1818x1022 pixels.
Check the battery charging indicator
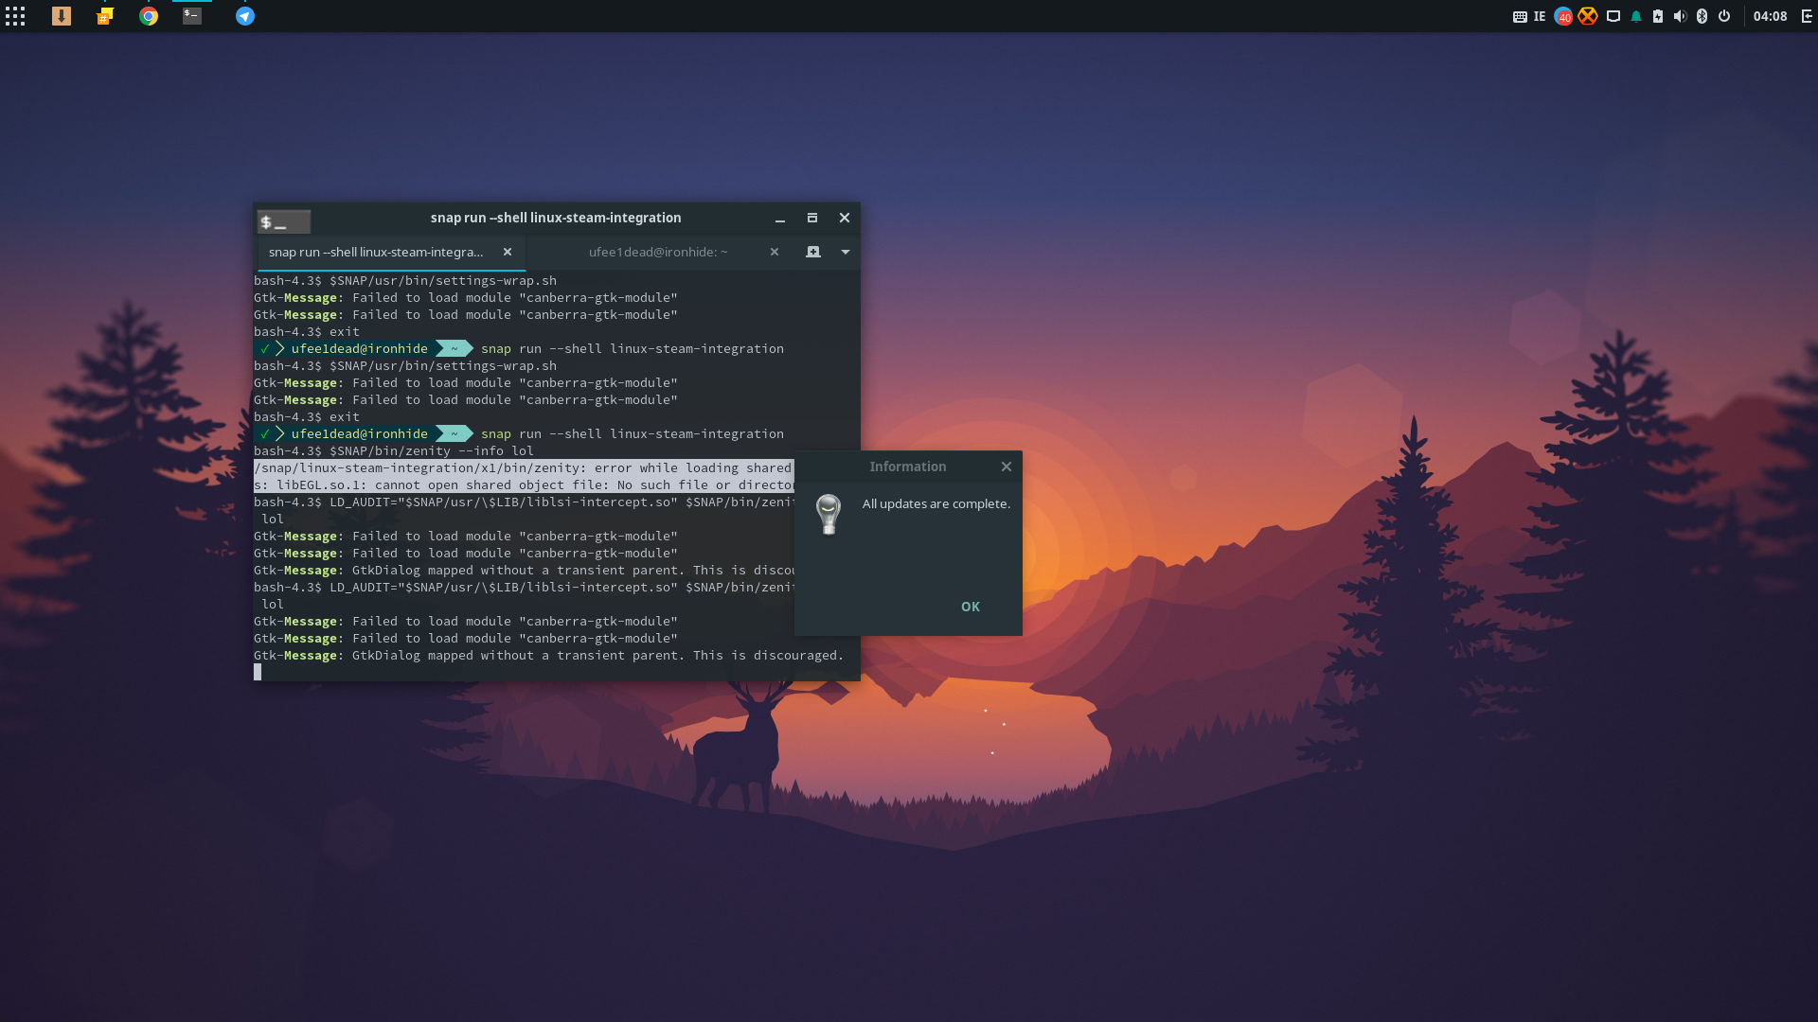(1658, 16)
